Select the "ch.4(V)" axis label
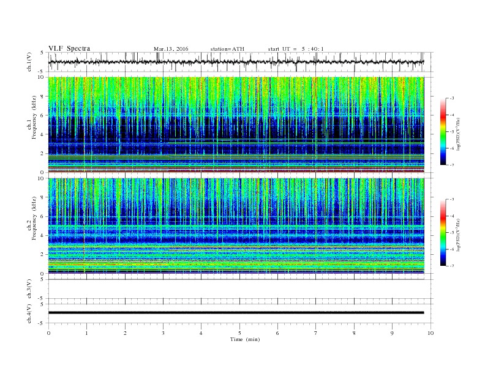485x374 pixels. point(29,313)
